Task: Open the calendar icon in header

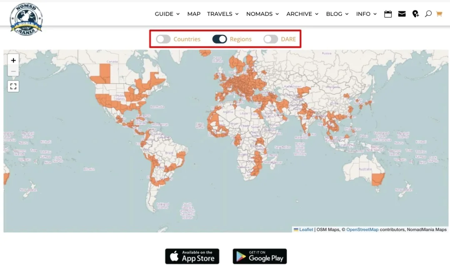Action: 388,14
